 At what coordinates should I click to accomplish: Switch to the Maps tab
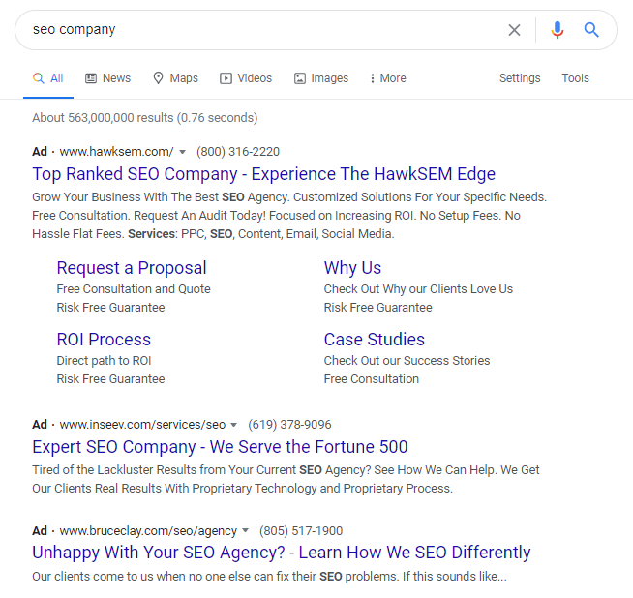tap(175, 78)
